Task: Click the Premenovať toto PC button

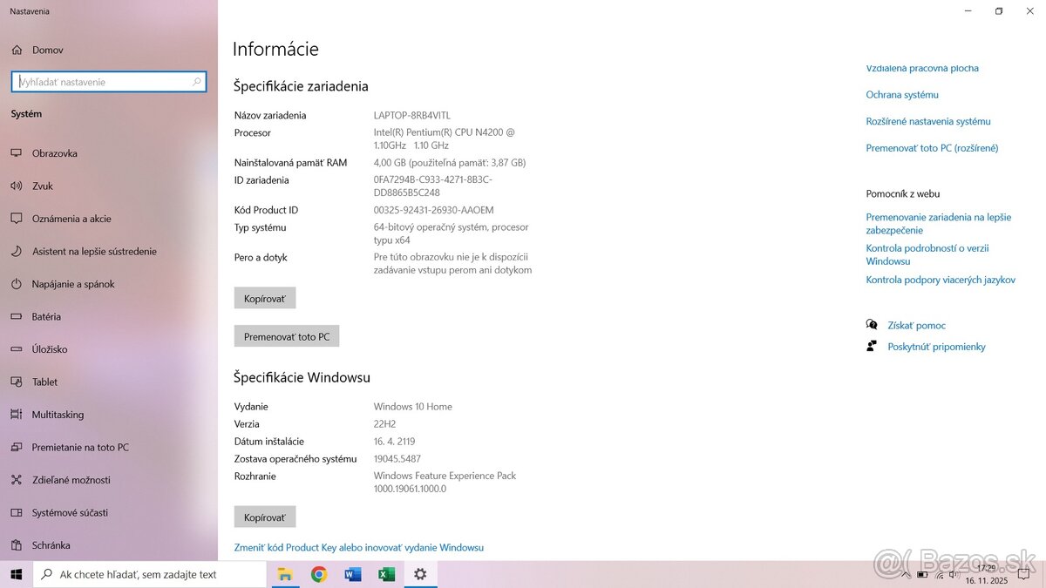Action: (287, 335)
